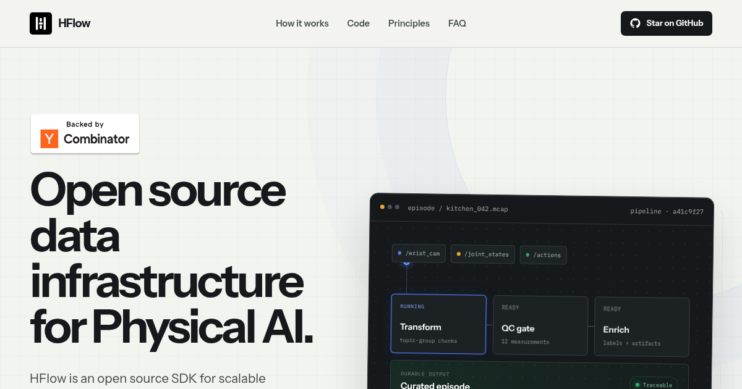This screenshot has height=389, width=742.
Task: Click the running Transform pipeline node
Action: (438, 324)
